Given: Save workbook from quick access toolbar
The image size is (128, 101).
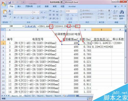Looking at the screenshot, I should point(9,2).
